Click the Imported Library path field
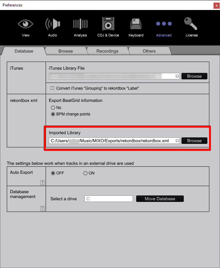Image resolution: width=220 pixels, height=268 pixels. click(115, 141)
